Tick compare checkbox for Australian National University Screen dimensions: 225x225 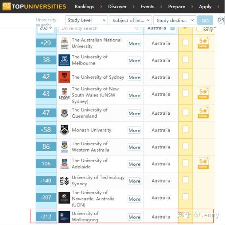(x=186, y=43)
